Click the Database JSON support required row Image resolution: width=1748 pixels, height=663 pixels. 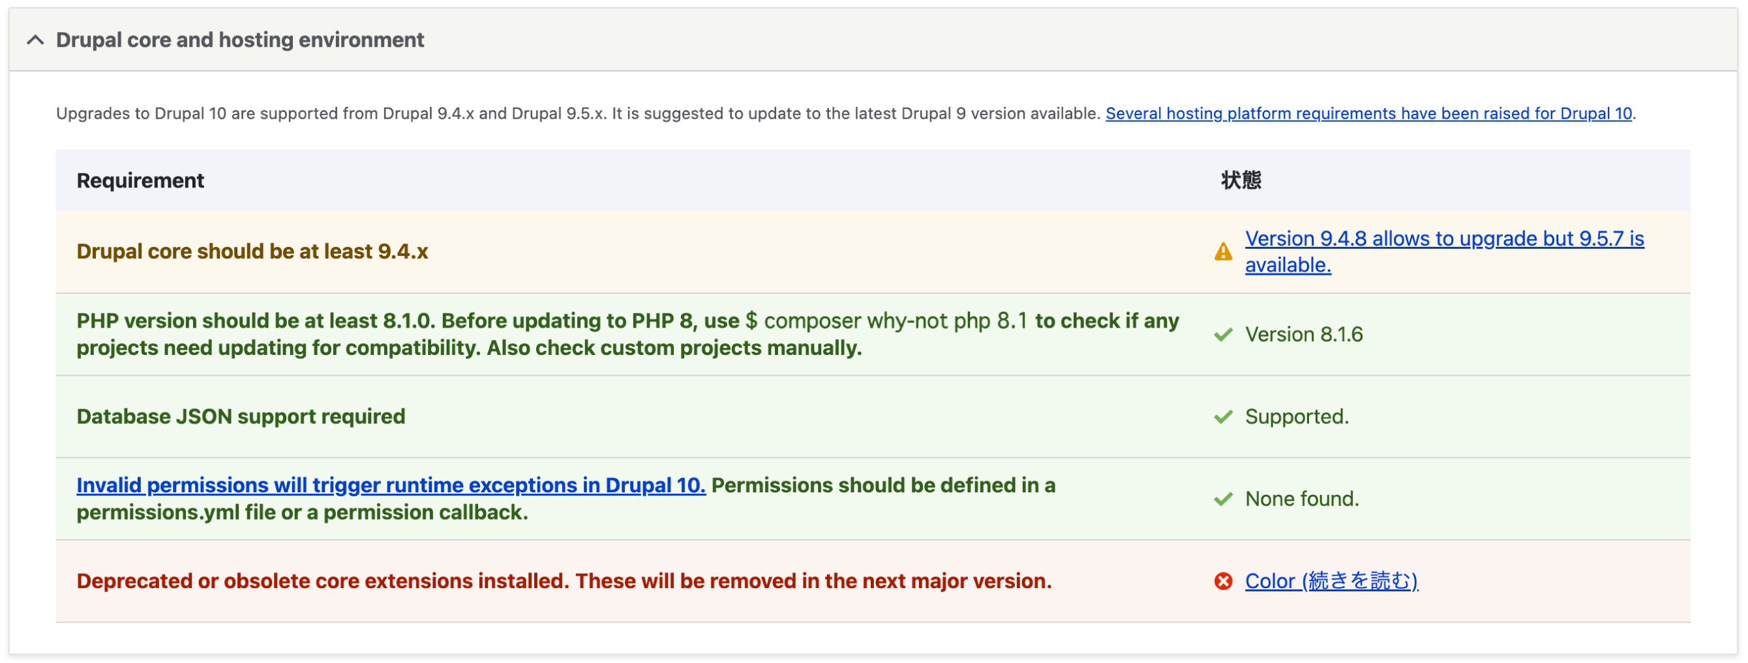(873, 417)
